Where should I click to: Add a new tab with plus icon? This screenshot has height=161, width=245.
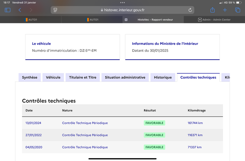coord(225,10)
